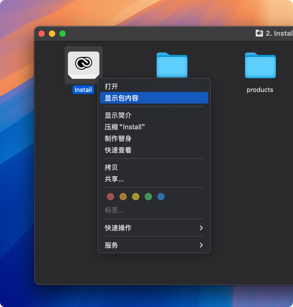Screen dimensions: 293x307
Task: Apply the green color tag
Action: (x=148, y=197)
